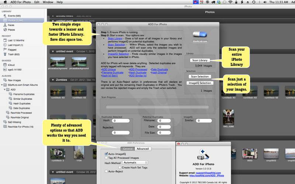Select the RawHide Original album icon
Viewport: 295px width, 184px height.
8,117
